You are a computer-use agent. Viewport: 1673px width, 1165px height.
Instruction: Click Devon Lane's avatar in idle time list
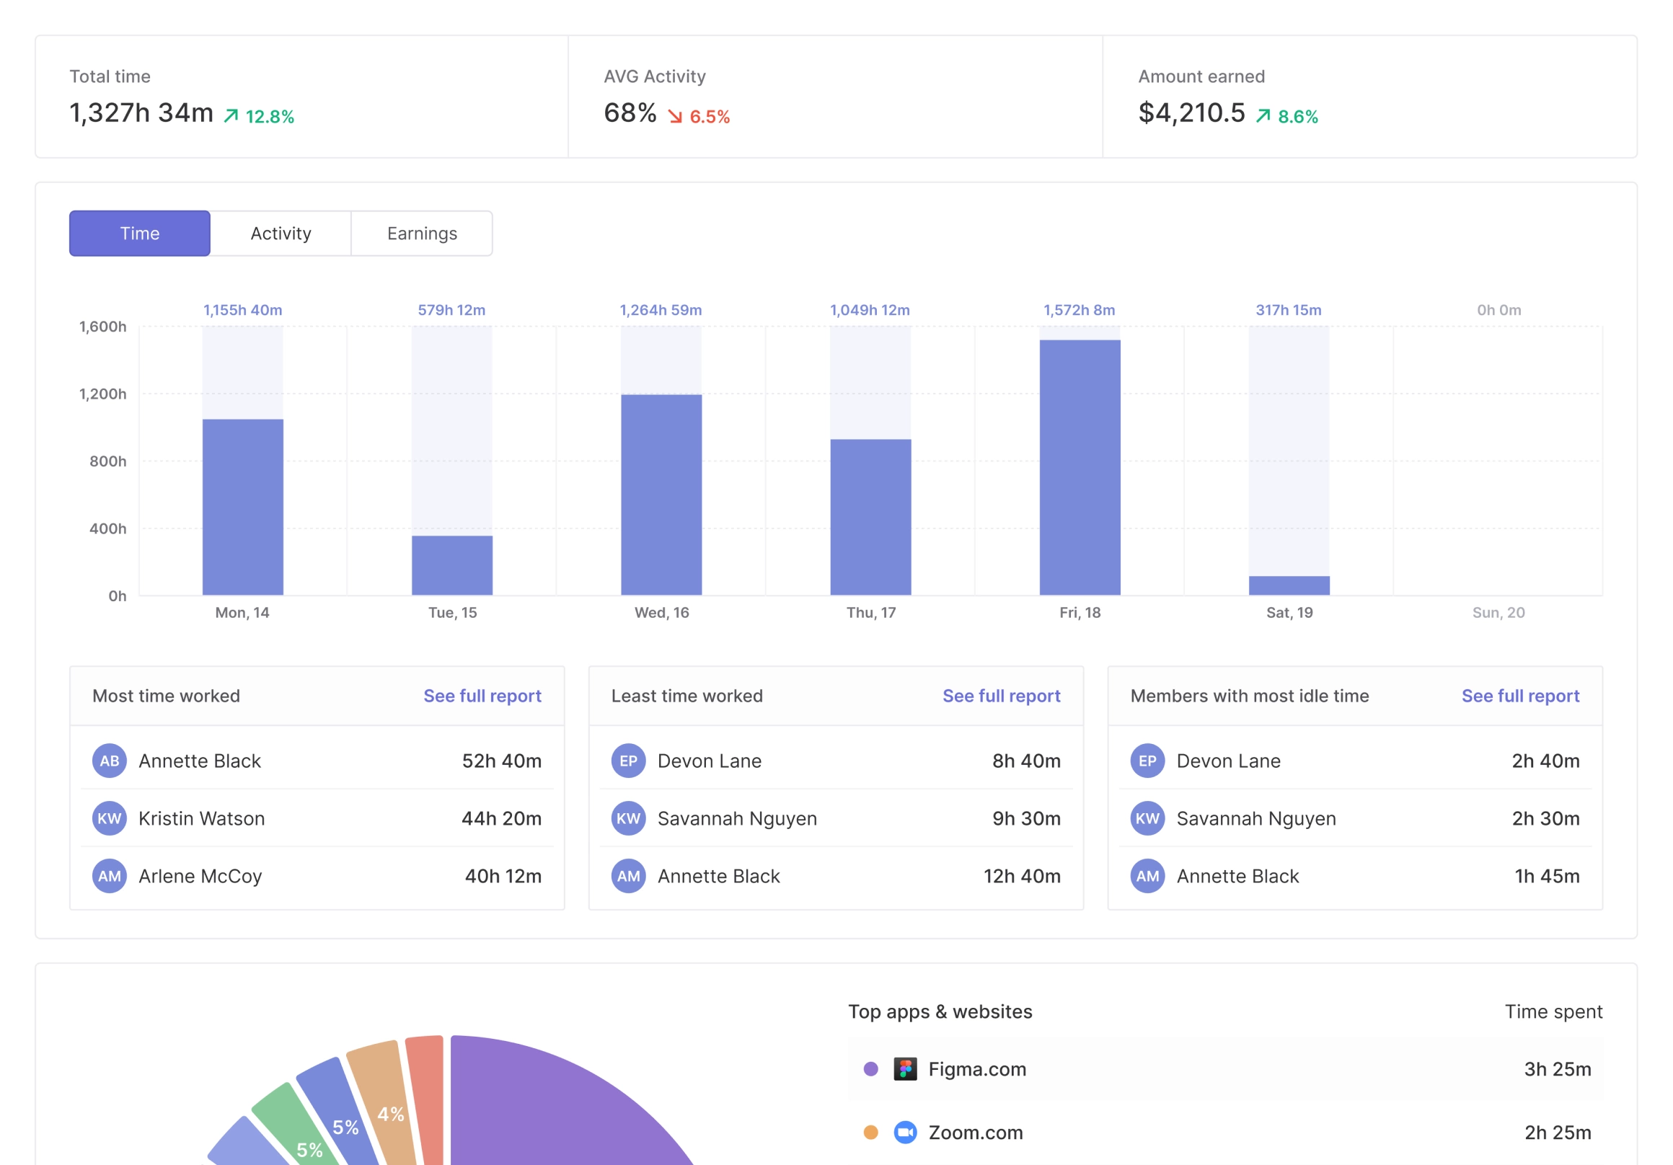coord(1147,761)
